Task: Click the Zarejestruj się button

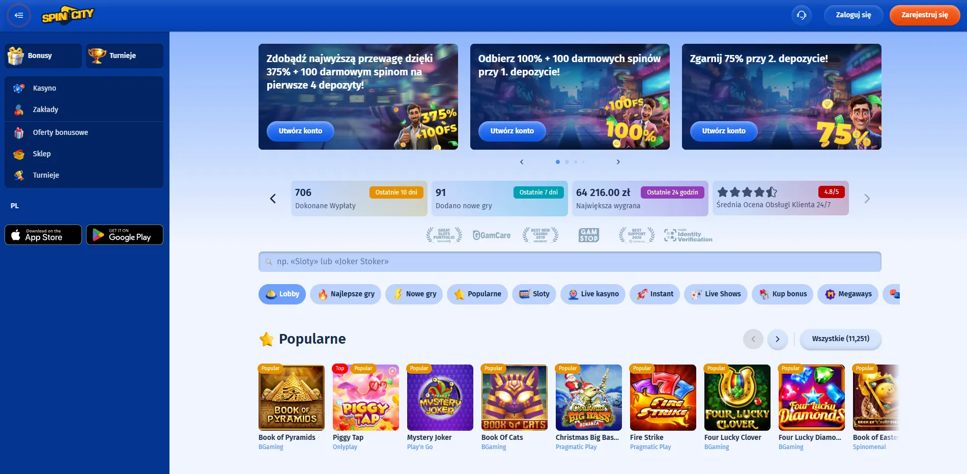Action: (x=925, y=15)
